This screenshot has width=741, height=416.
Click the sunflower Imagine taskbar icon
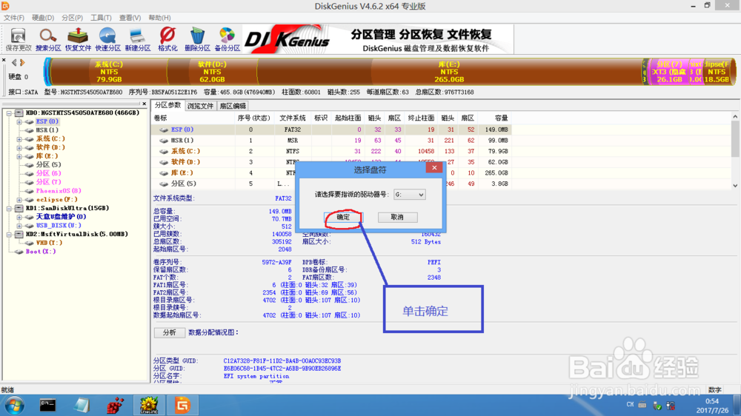149,405
